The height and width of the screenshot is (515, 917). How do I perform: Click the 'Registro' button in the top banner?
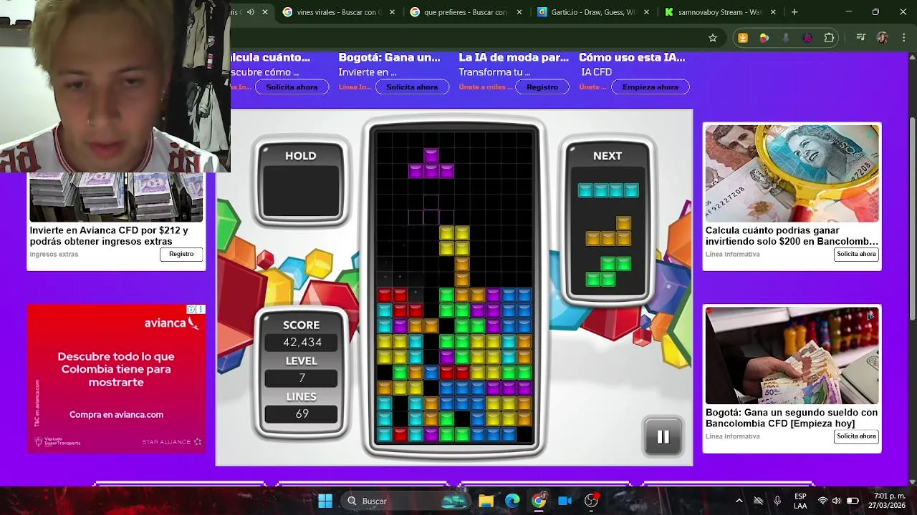(542, 87)
